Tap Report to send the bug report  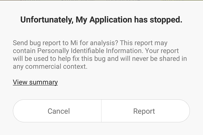(x=144, y=111)
